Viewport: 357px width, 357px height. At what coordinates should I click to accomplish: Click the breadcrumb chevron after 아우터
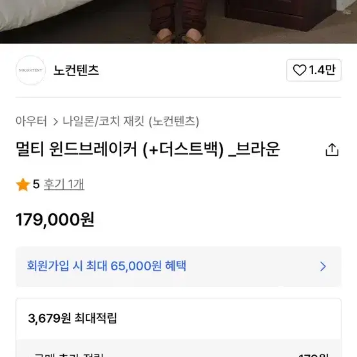coord(55,122)
